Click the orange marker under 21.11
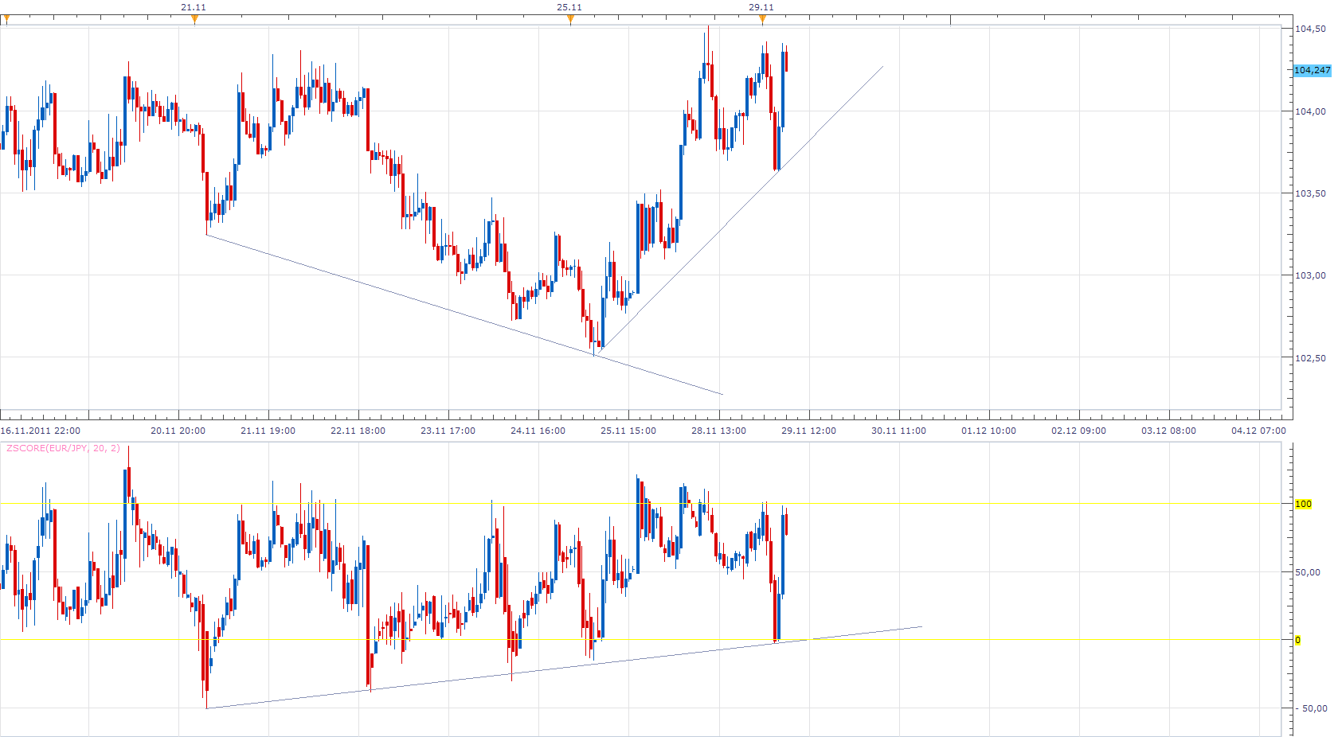This screenshot has height=737, width=1338. pyautogui.click(x=194, y=20)
